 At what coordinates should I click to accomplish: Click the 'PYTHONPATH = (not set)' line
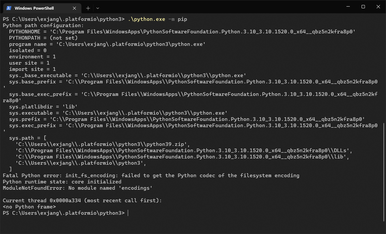tap(43, 38)
